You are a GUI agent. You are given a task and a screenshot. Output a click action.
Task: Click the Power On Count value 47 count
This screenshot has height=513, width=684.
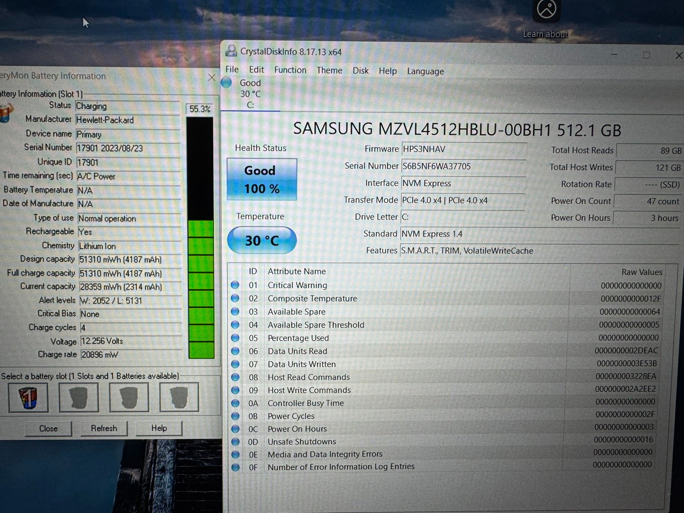(648, 201)
